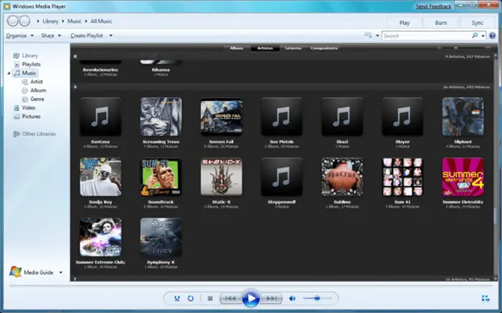502x313 pixels.
Task: Skip to the next track
Action: (272, 298)
